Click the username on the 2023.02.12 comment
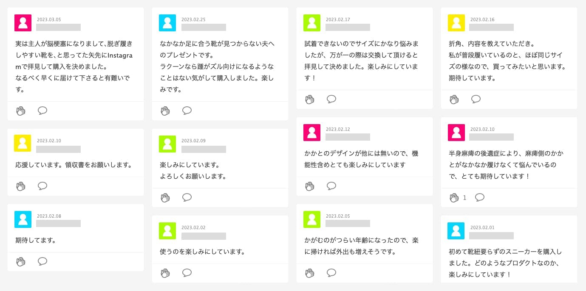Image resolution: width=586 pixels, height=291 pixels. point(348,137)
